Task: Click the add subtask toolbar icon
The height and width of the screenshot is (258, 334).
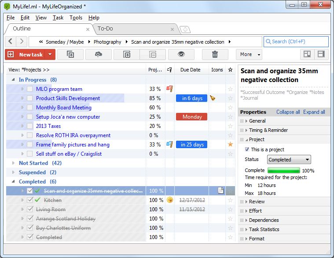Action: pyautogui.click(x=70, y=55)
